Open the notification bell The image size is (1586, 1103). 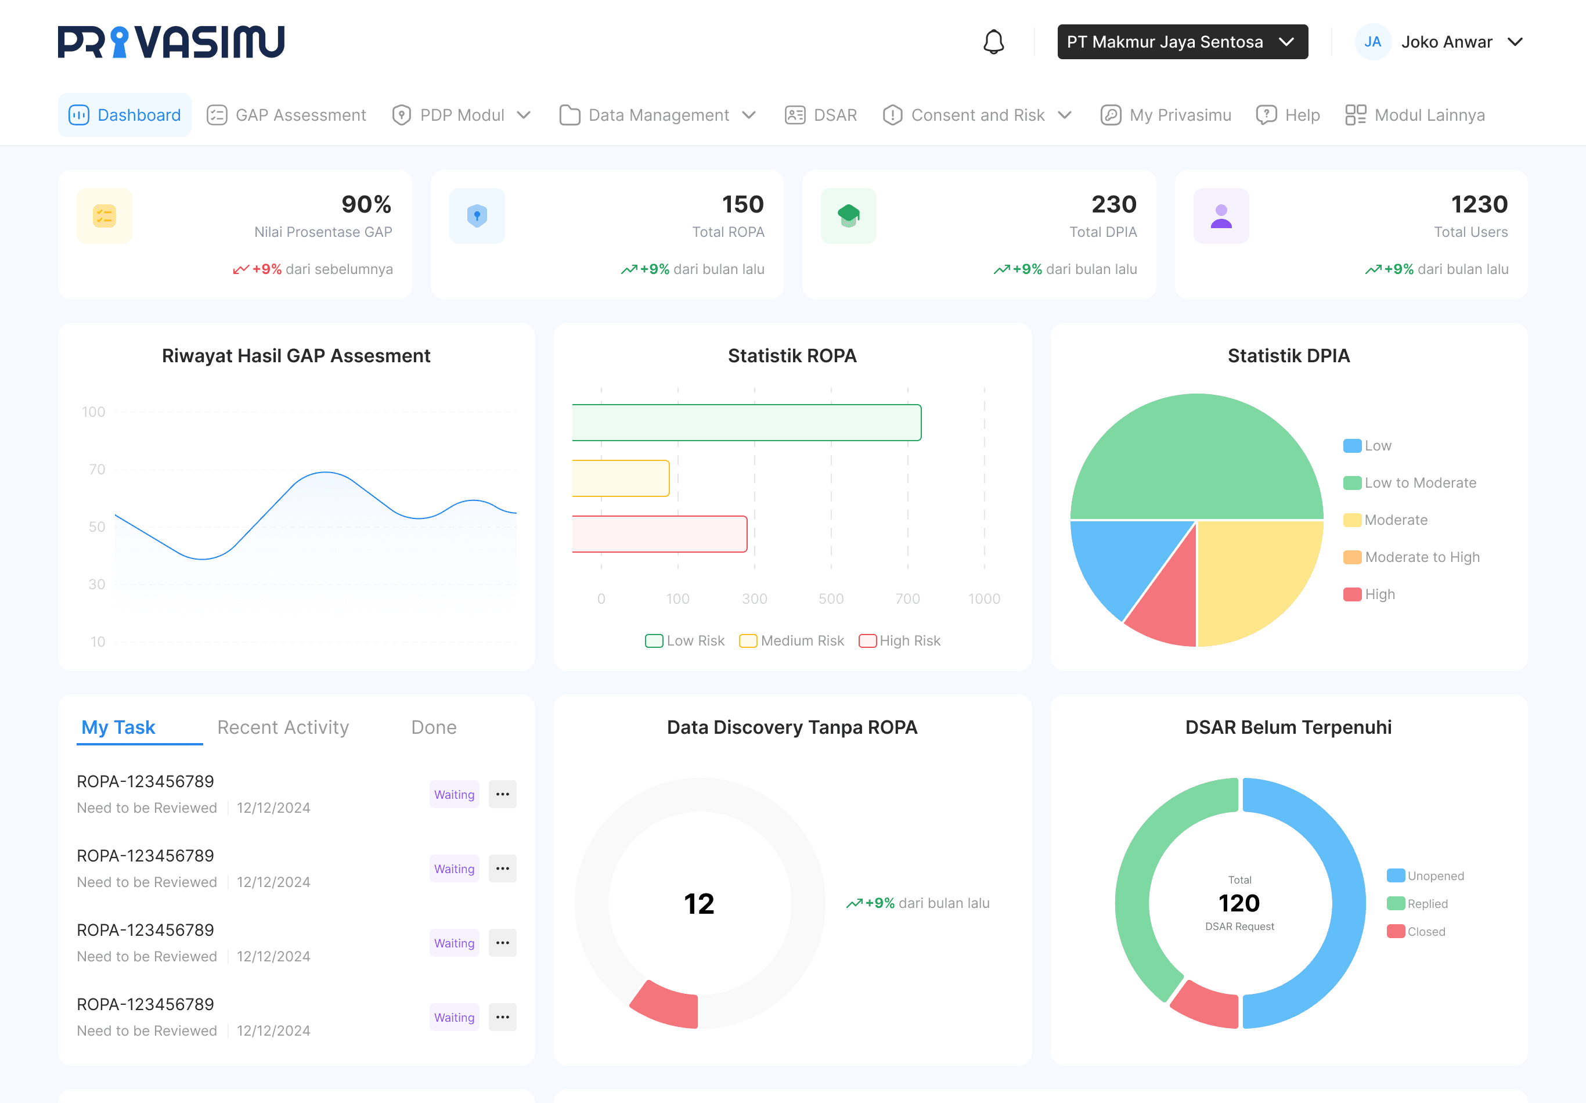[994, 41]
